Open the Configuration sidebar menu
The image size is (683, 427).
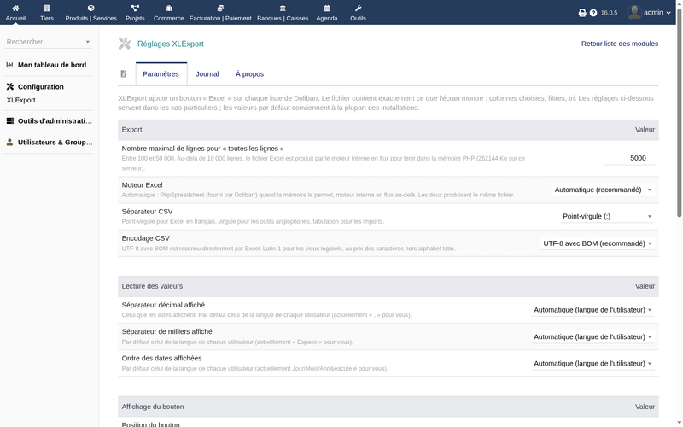pos(40,87)
